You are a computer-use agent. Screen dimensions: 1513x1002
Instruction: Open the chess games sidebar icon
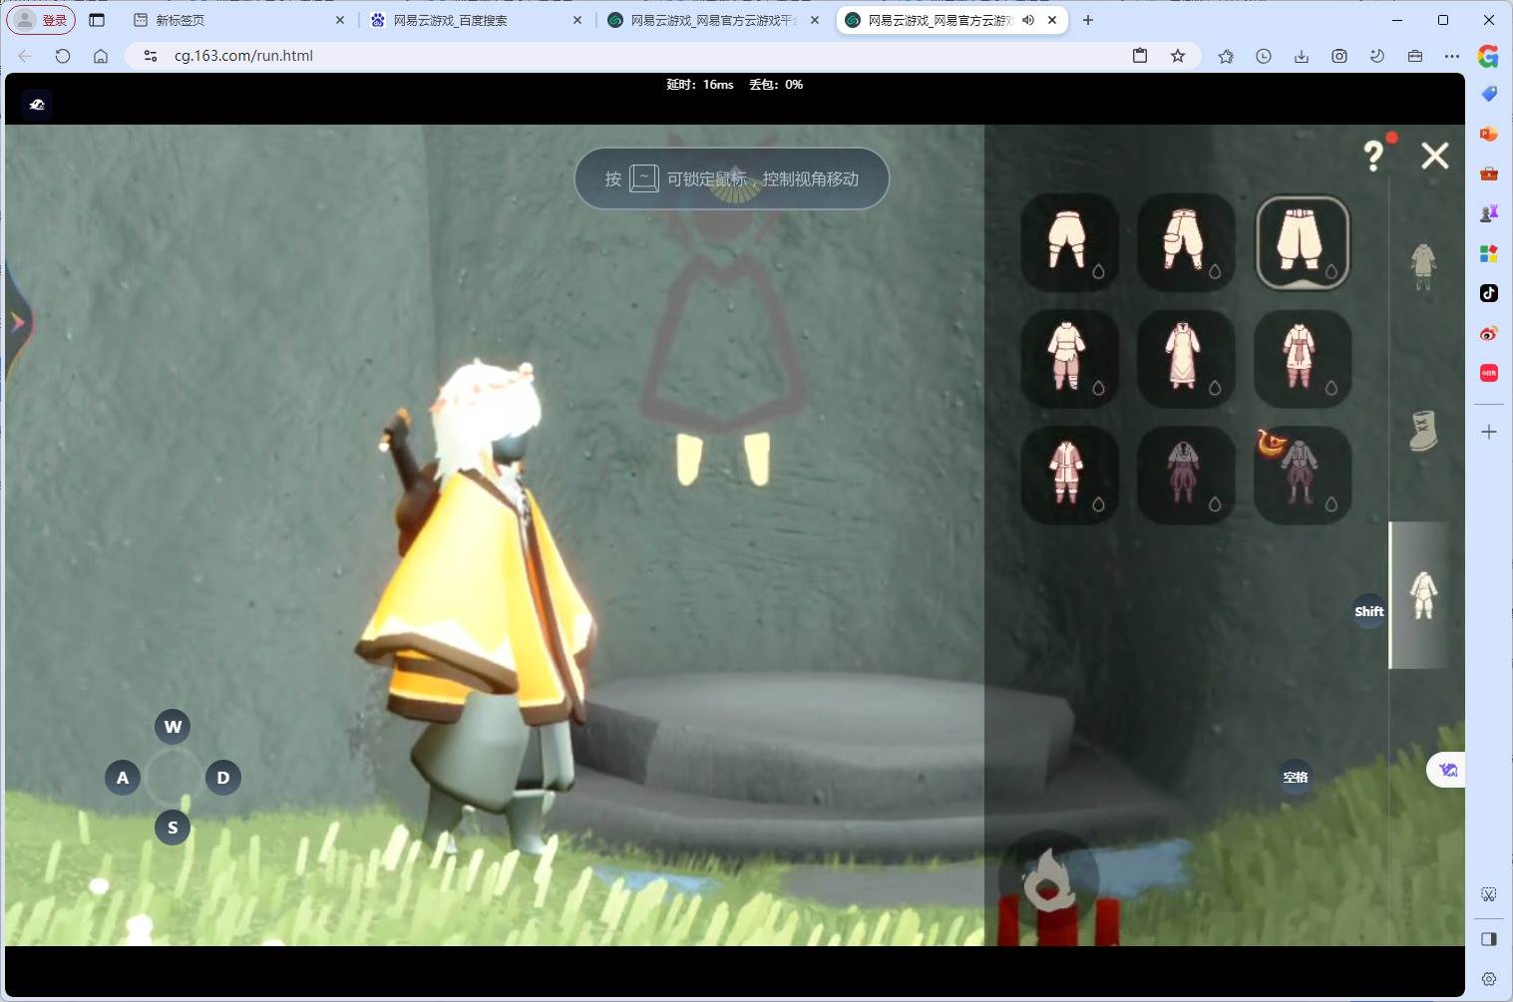click(x=1489, y=213)
